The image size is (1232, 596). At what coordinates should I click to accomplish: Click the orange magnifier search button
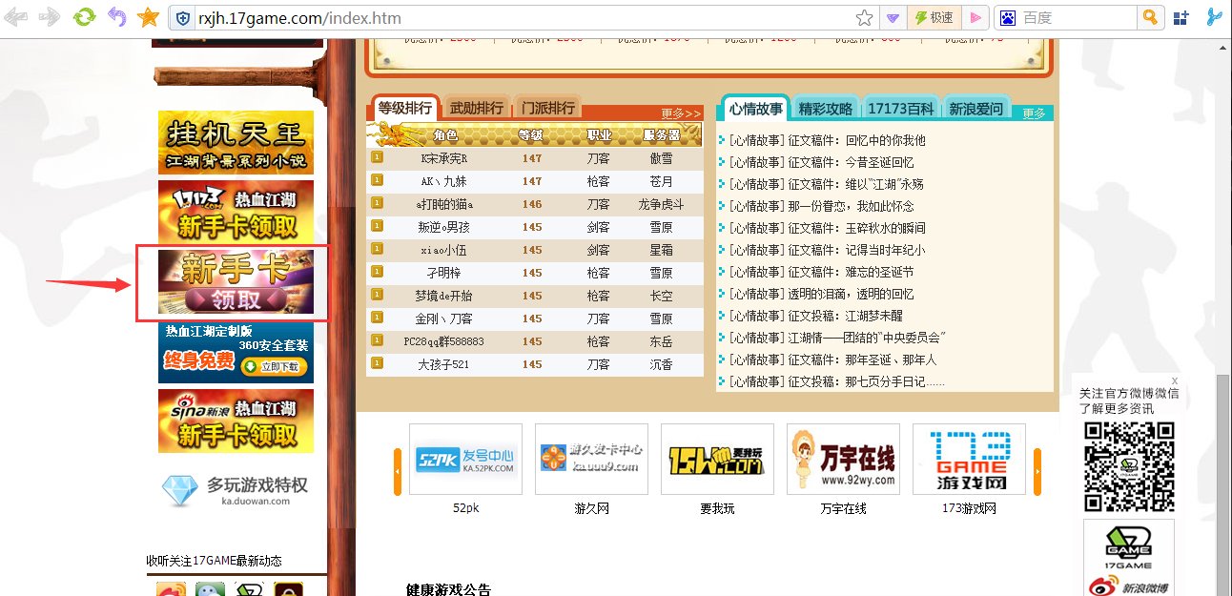(1151, 17)
